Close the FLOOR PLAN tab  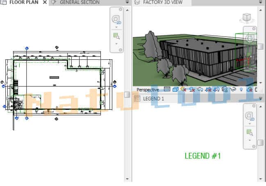click(x=45, y=2)
